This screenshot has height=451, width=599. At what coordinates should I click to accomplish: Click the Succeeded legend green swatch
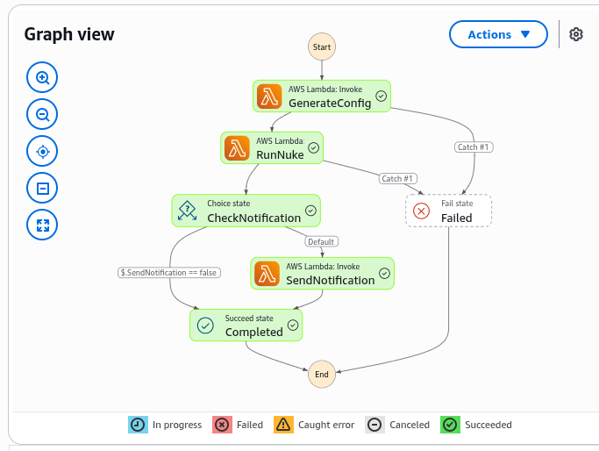click(451, 425)
